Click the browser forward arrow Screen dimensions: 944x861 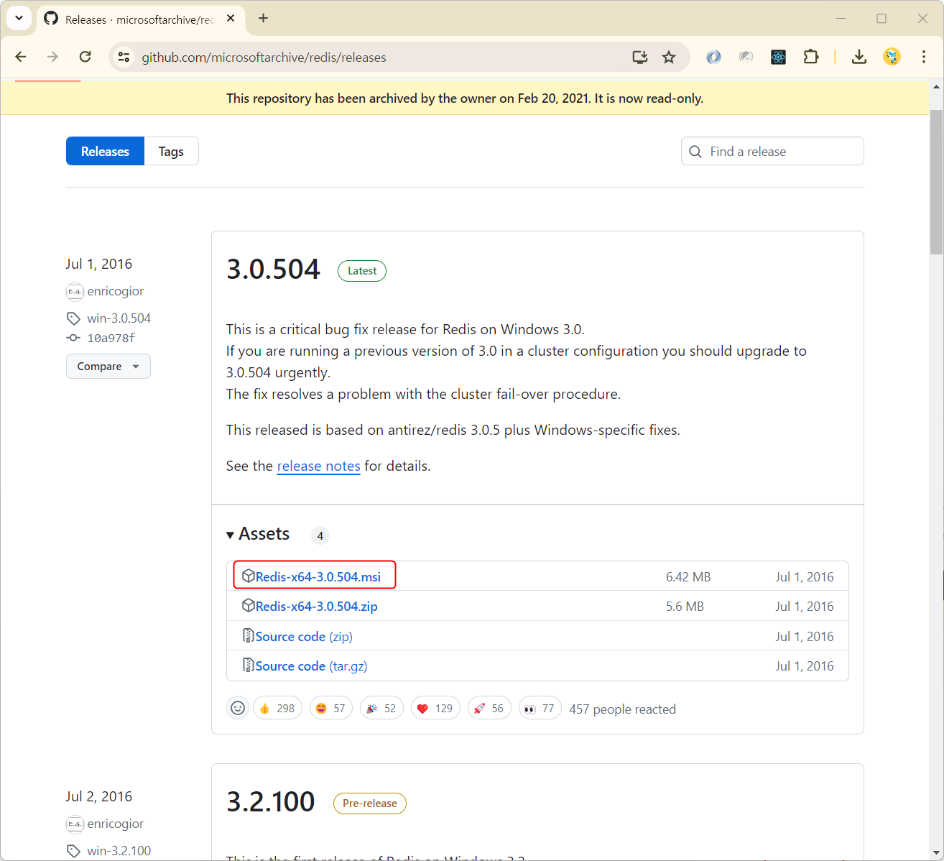52,57
